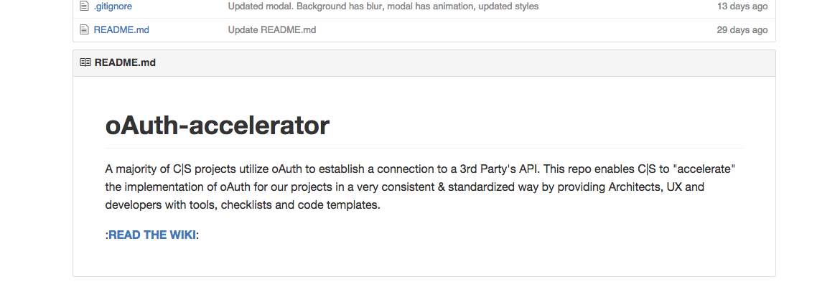Click the book icon beside README.md header
This screenshot has width=840, height=287.
pos(85,62)
